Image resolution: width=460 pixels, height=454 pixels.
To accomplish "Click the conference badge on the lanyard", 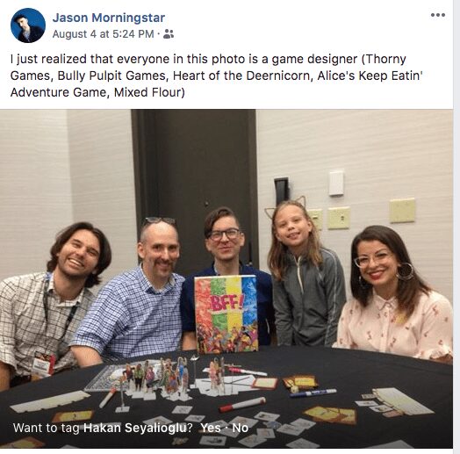I will click(43, 364).
